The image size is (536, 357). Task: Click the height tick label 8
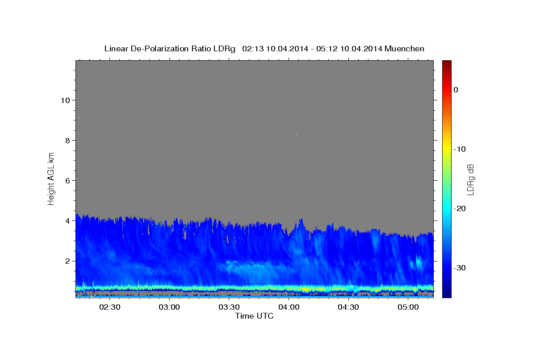[x=67, y=140]
